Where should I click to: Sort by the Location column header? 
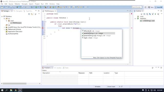(108, 73)
